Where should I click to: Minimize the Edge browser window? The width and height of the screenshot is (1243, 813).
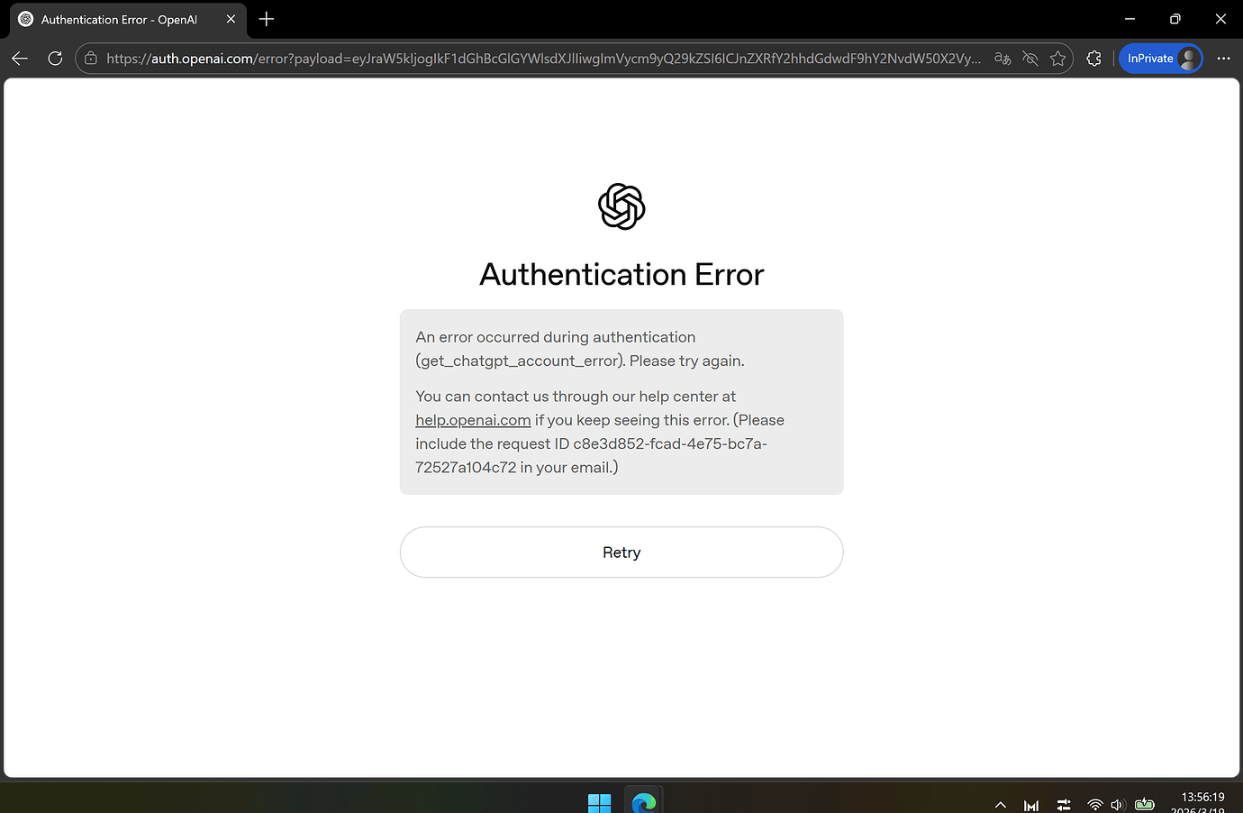[x=1130, y=19]
